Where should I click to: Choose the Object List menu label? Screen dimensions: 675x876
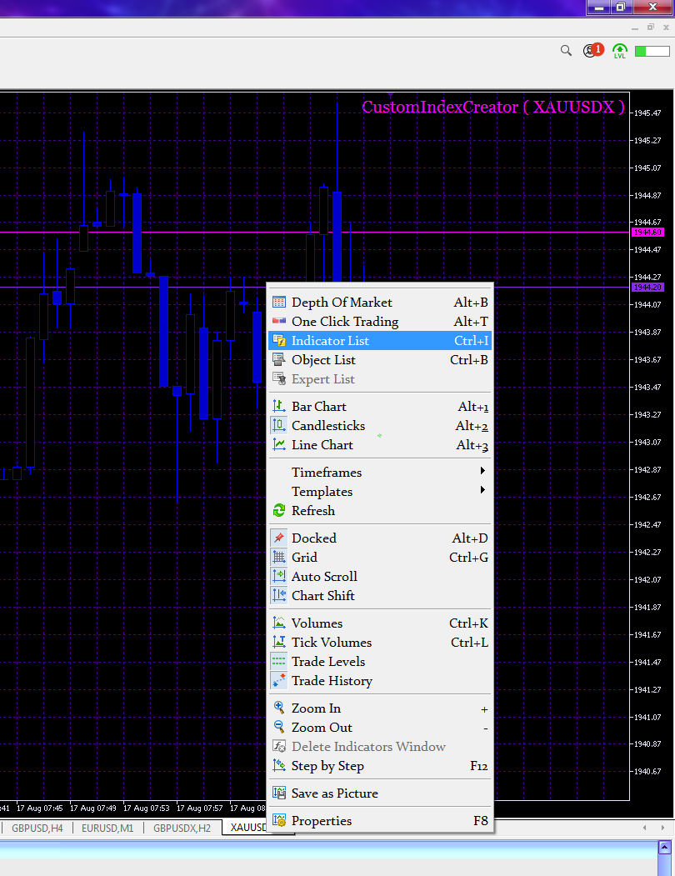point(323,360)
